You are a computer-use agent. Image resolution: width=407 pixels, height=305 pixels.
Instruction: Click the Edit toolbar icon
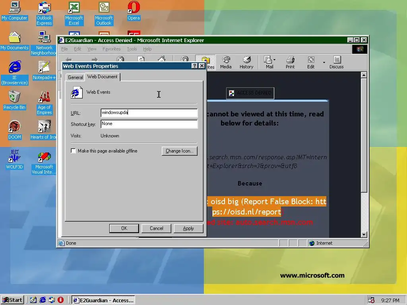click(311, 62)
